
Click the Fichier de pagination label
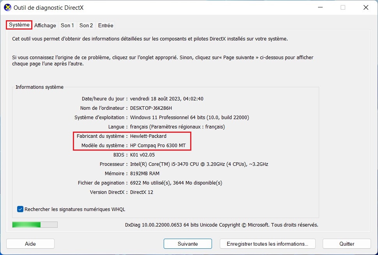[103, 183]
